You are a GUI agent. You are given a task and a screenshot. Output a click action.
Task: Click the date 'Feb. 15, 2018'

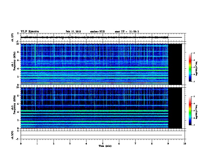73,32
